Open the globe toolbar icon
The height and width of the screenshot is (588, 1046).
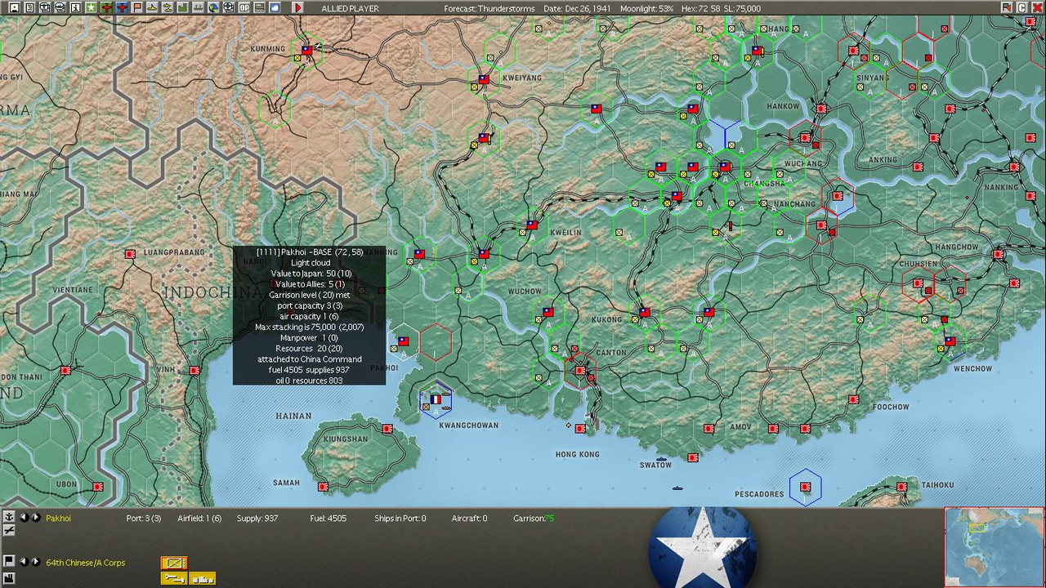(x=212, y=8)
